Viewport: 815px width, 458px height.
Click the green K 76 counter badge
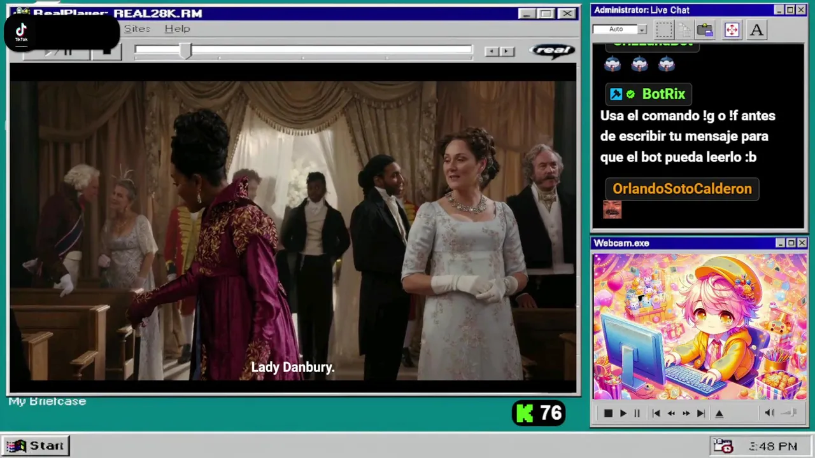539,413
